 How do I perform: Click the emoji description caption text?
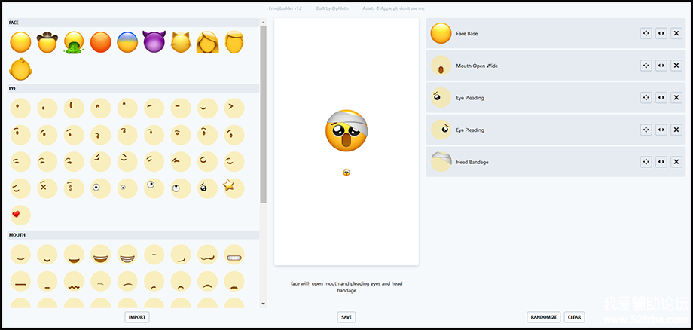pos(346,287)
